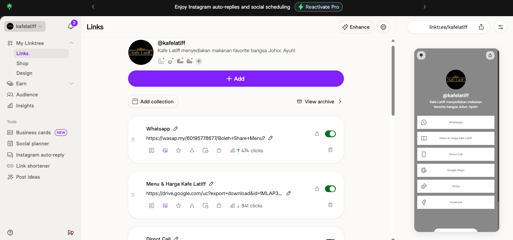Delete the Menu & Harga Kafe Latiff link
The height and width of the screenshot is (240, 513).
tap(330, 205)
